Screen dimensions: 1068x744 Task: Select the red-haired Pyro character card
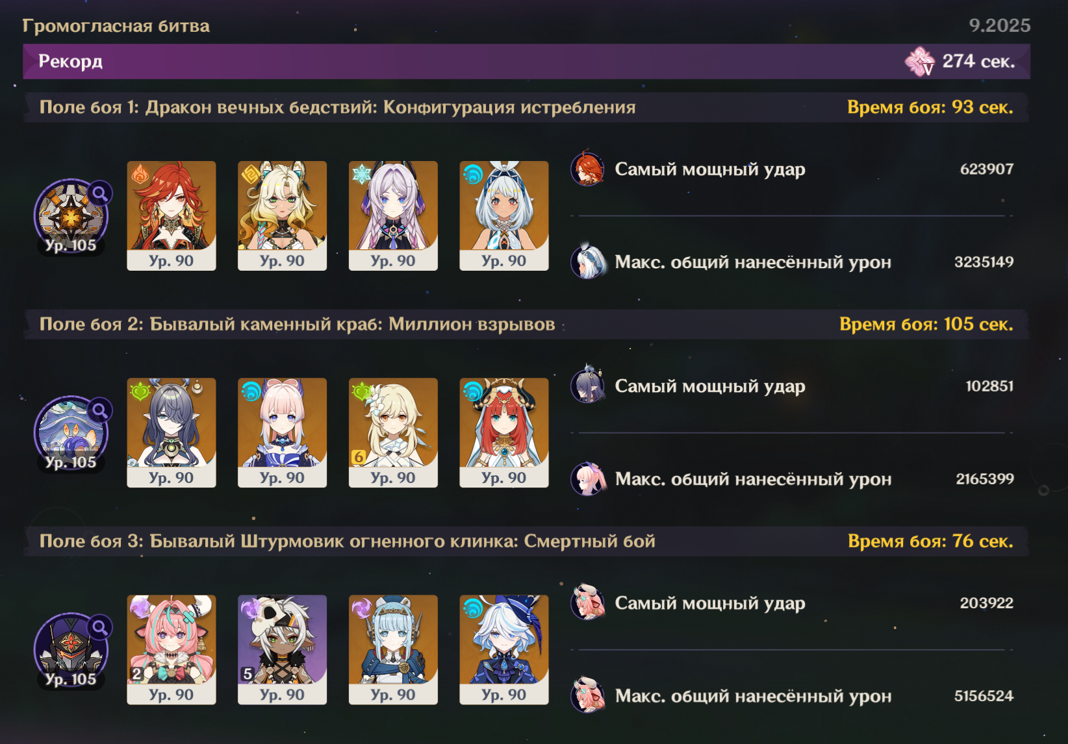click(x=172, y=216)
